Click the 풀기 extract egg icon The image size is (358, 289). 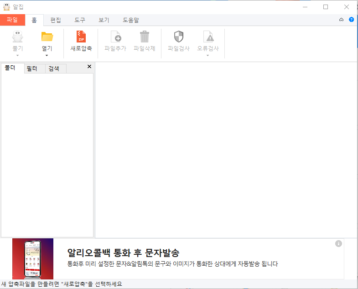18,37
